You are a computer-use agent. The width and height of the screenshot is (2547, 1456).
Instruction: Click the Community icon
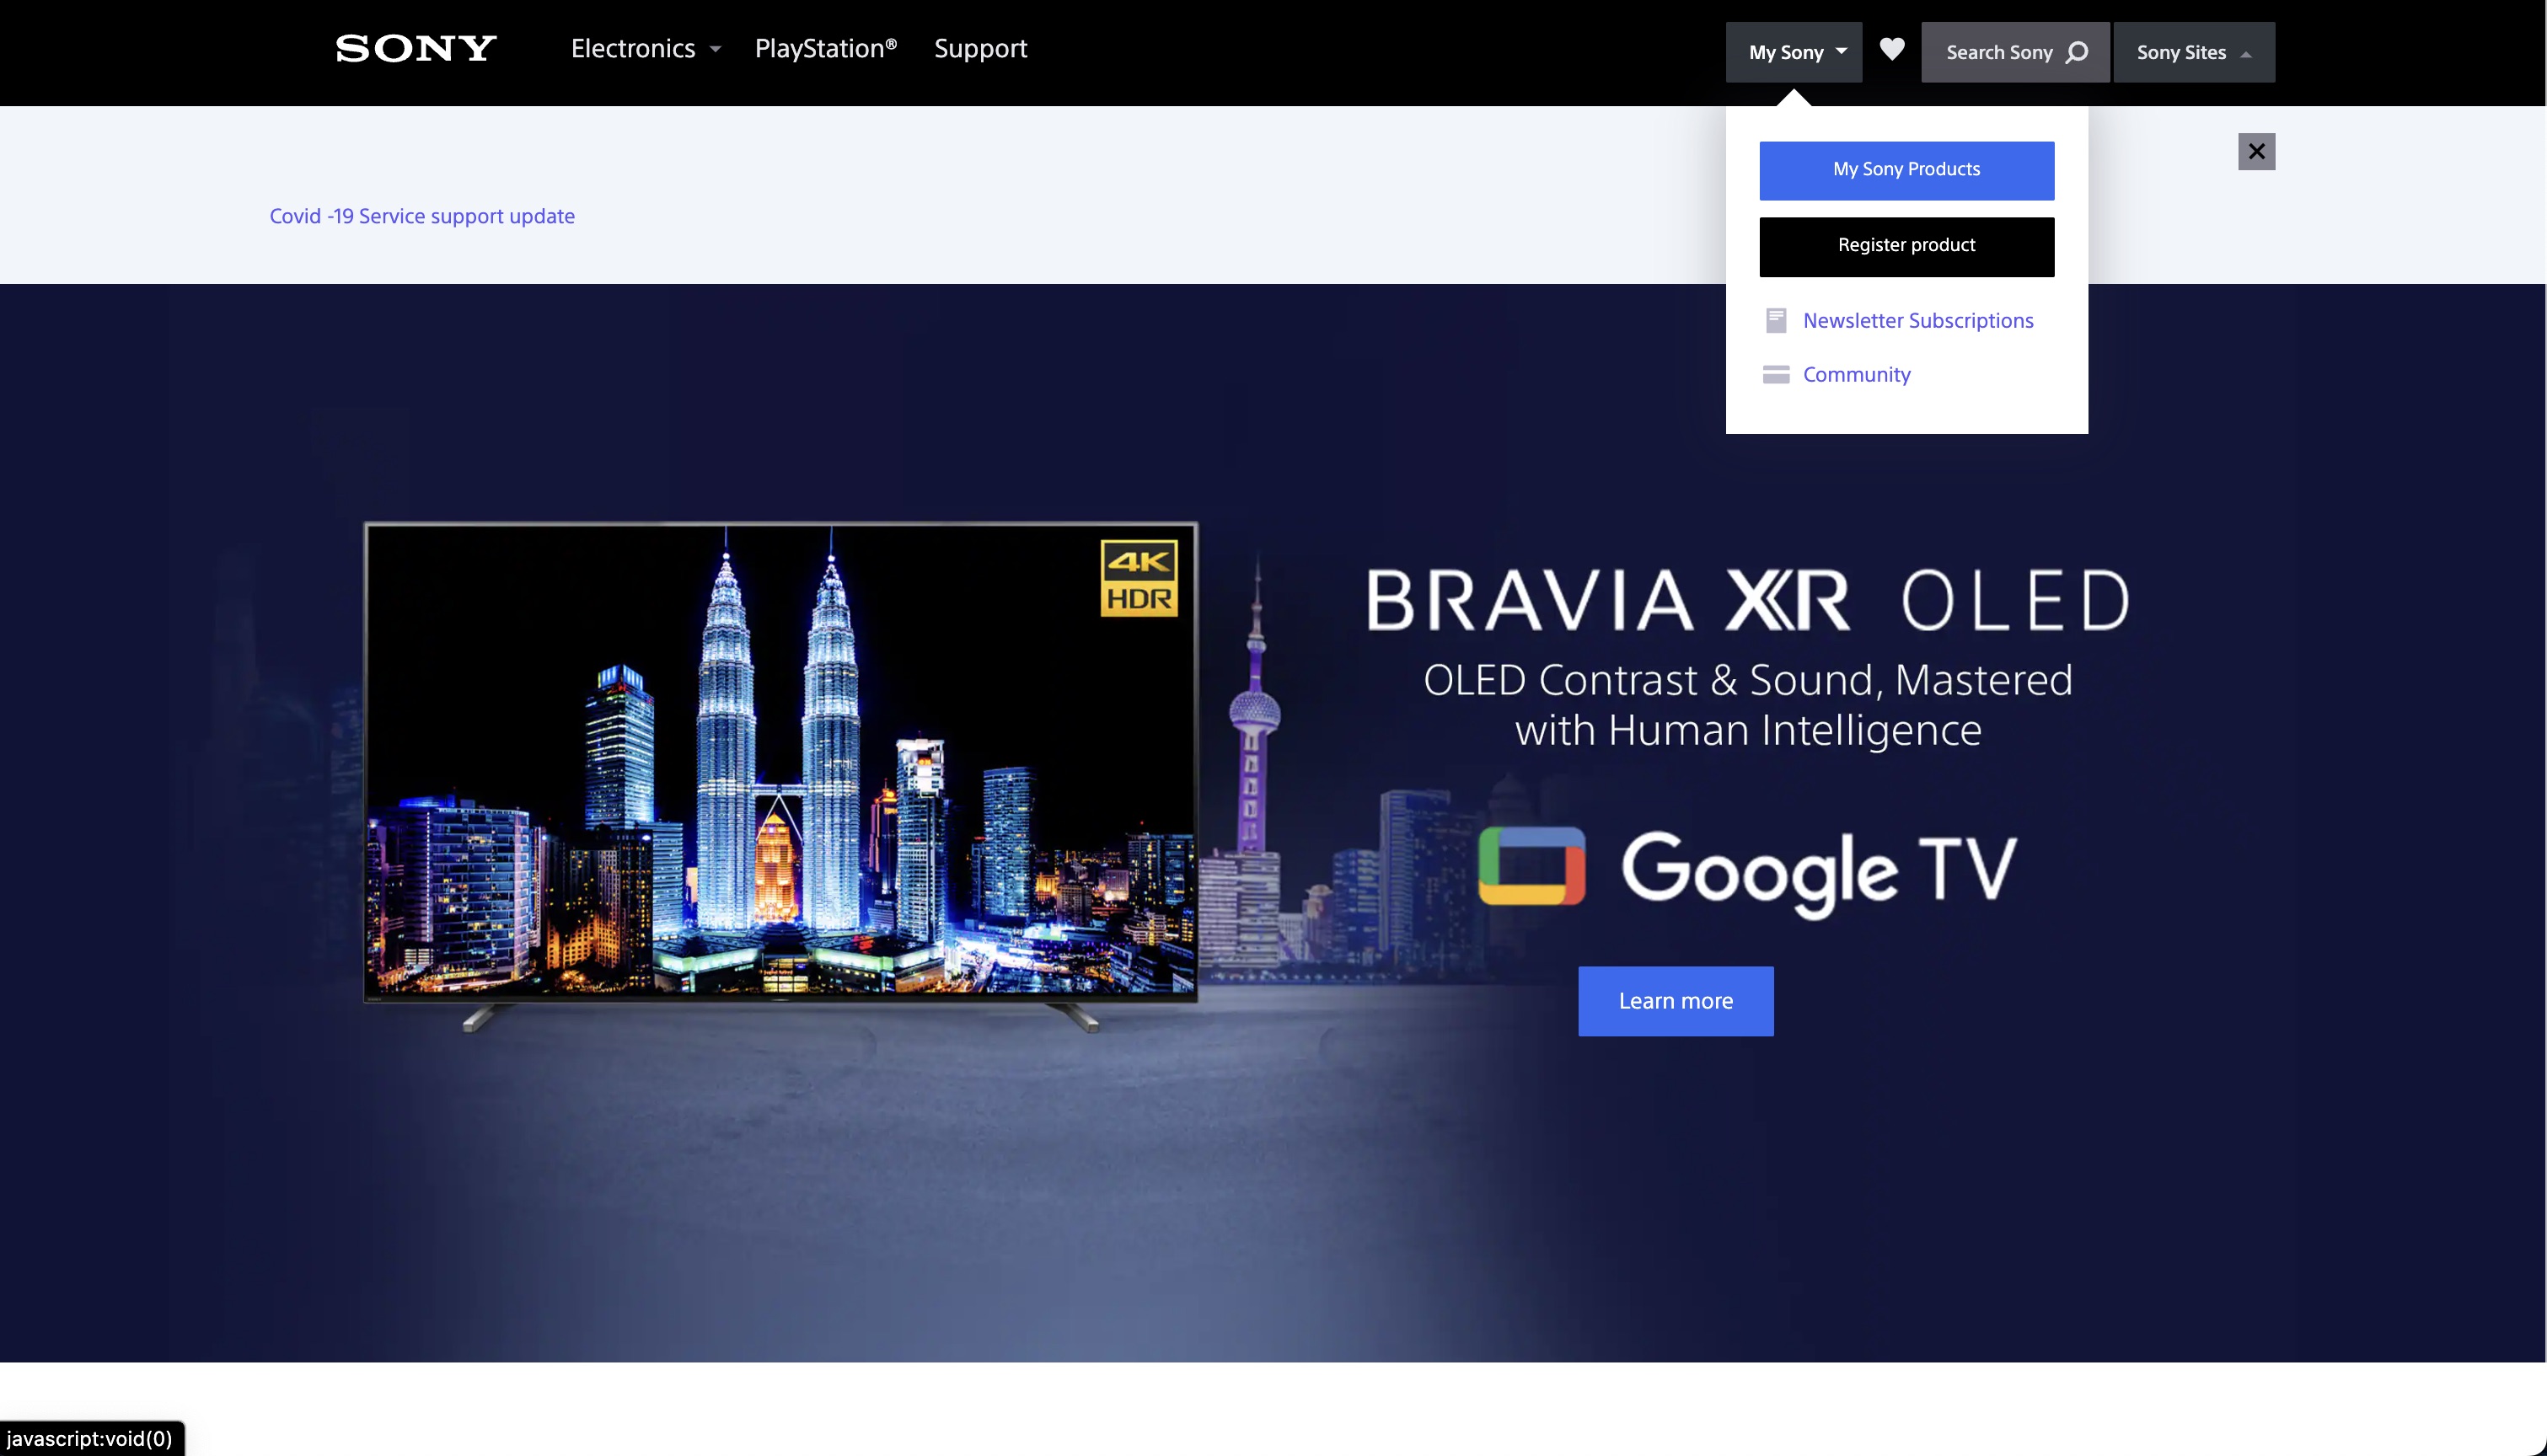pos(1777,374)
